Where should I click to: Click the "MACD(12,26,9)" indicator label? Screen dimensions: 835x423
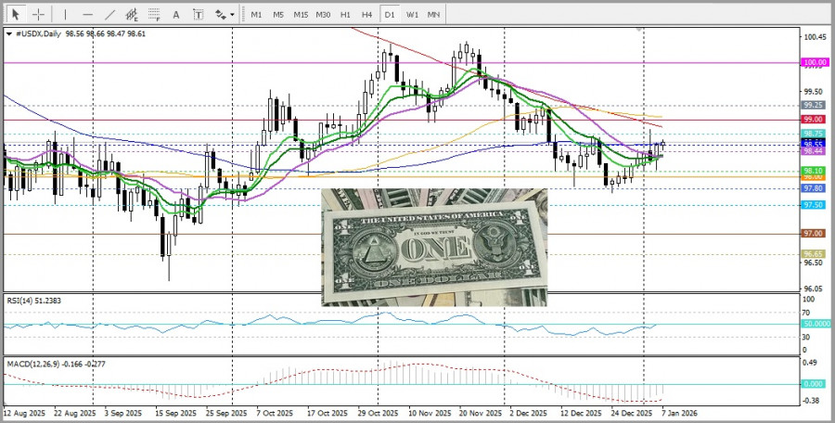point(33,364)
